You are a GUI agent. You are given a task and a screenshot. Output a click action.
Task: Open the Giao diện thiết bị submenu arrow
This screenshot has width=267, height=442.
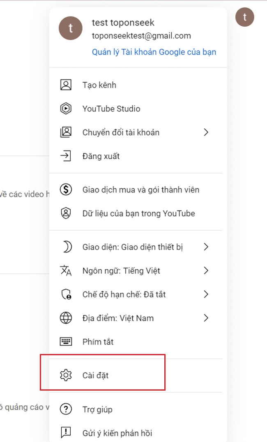click(x=207, y=247)
